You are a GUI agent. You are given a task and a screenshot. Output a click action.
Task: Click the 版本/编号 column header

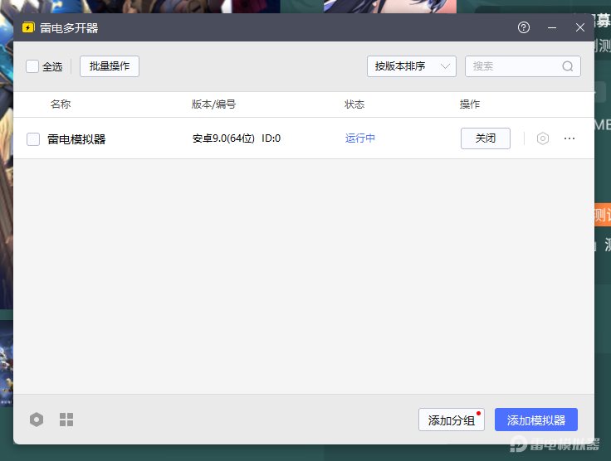213,104
